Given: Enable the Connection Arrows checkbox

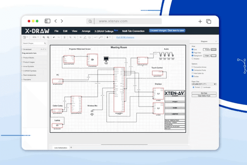Looking at the screenshot, I should point(193,67).
